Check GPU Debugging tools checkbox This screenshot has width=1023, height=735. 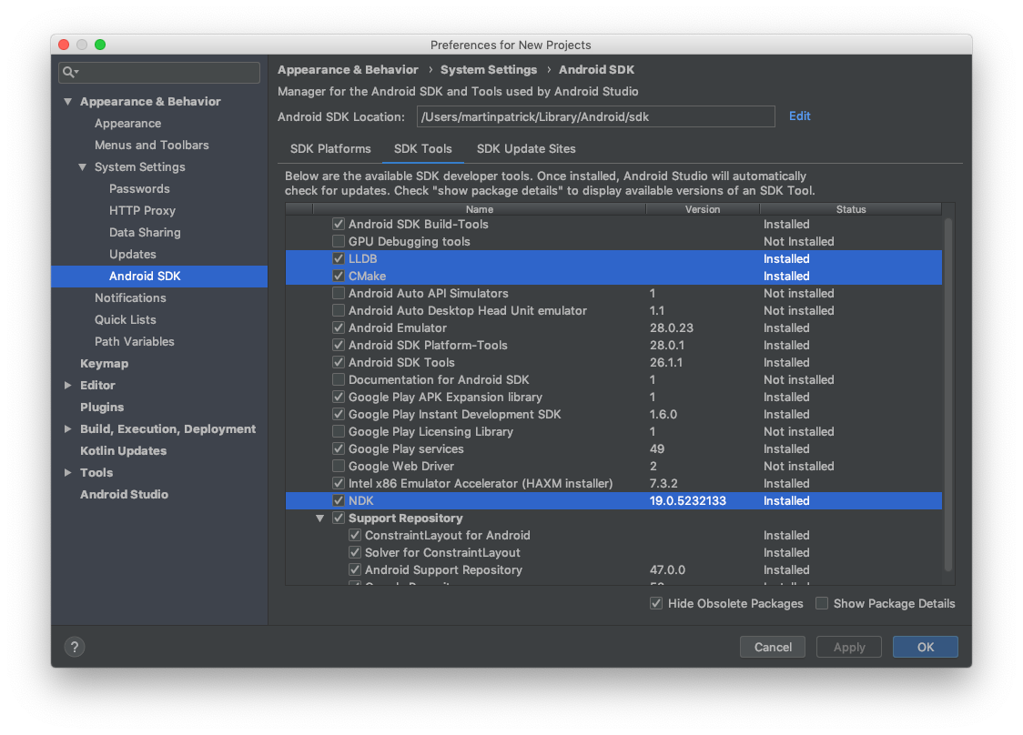pyautogui.click(x=338, y=241)
